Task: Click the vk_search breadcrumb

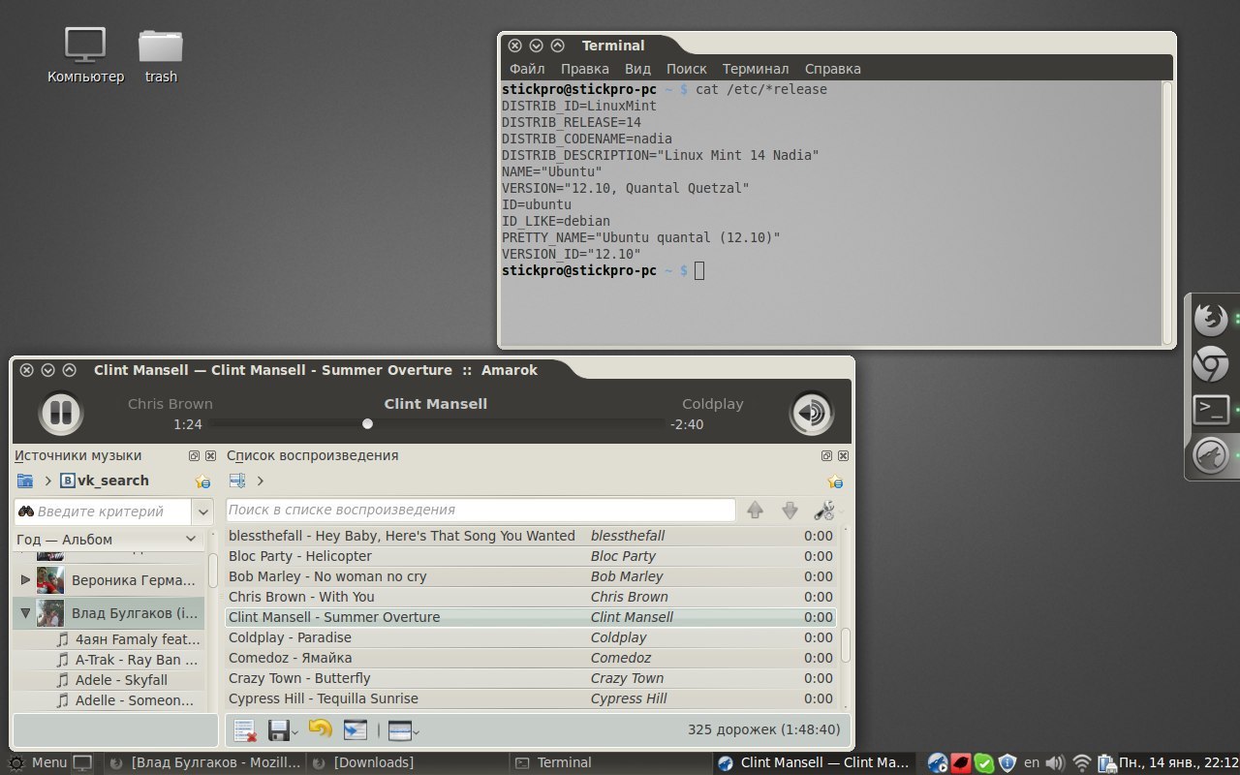Action: (105, 480)
